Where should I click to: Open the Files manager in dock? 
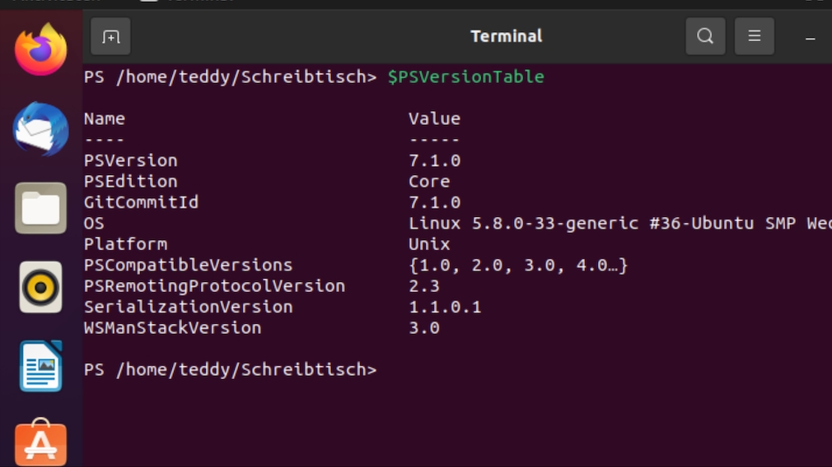click(x=40, y=208)
